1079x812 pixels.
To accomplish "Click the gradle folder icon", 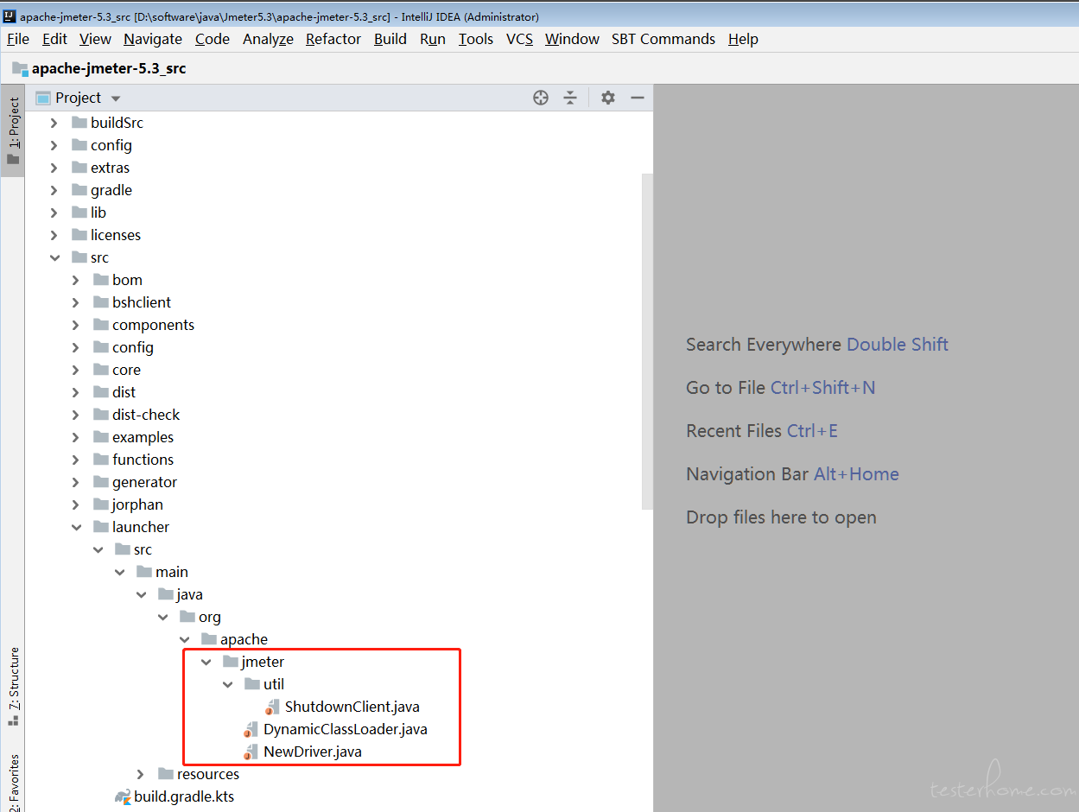I will [x=79, y=190].
